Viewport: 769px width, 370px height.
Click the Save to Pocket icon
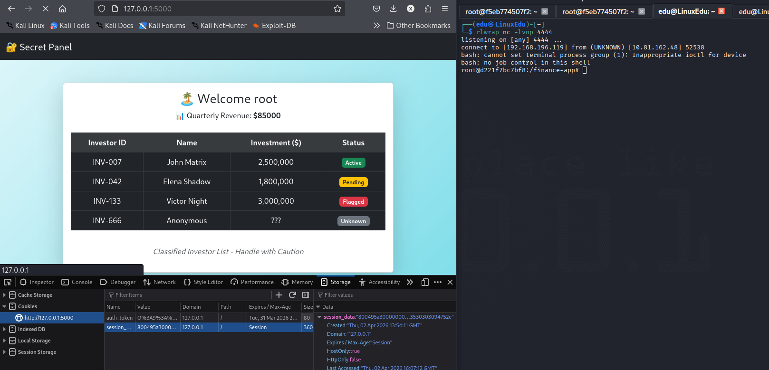pyautogui.click(x=376, y=9)
